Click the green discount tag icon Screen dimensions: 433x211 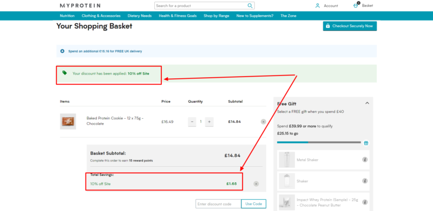[64, 73]
